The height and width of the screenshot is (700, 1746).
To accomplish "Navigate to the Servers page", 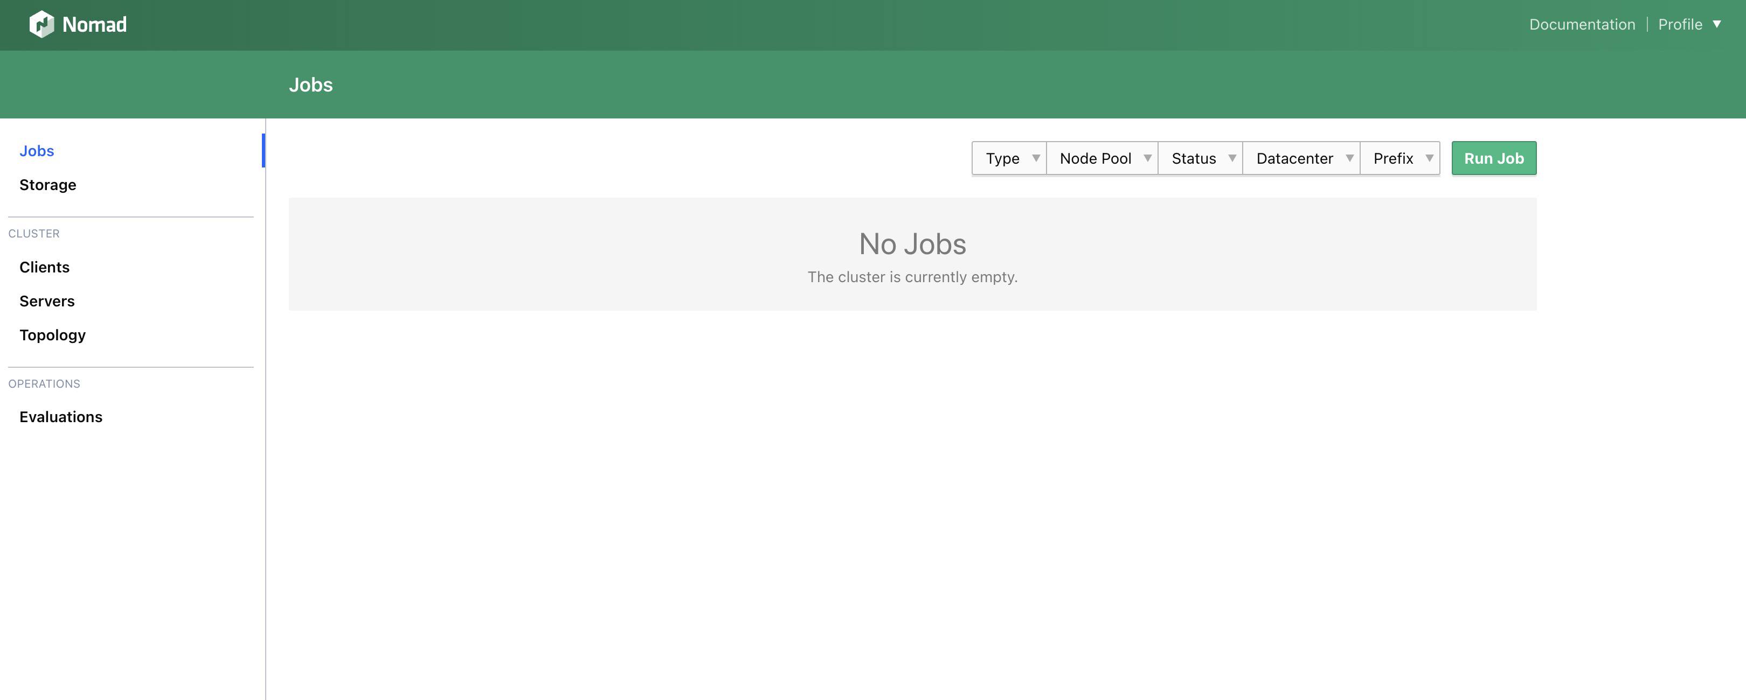I will [x=47, y=300].
